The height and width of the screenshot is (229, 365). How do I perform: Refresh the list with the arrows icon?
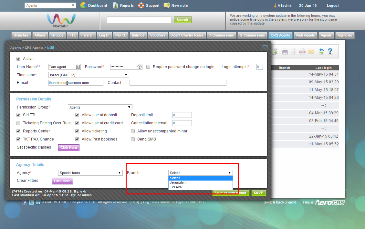pyautogui.click(x=321, y=51)
